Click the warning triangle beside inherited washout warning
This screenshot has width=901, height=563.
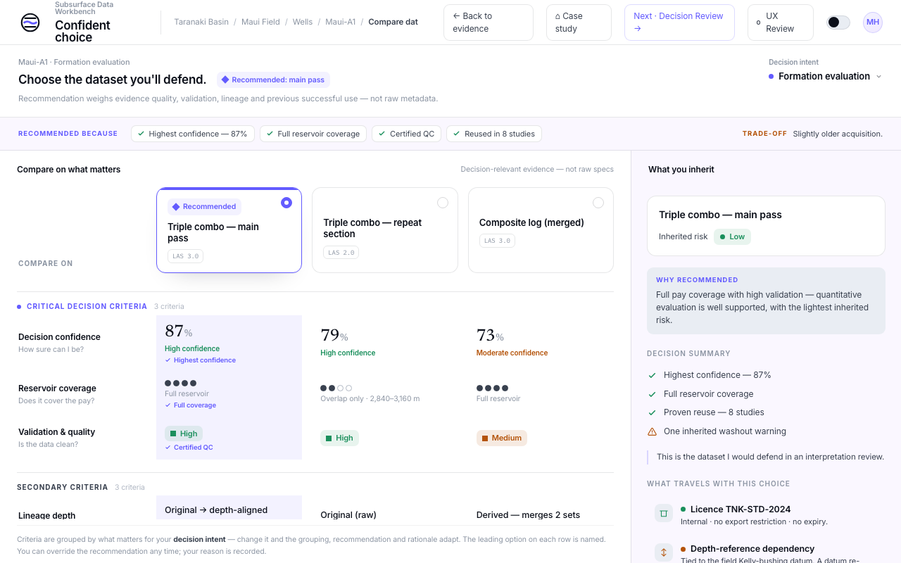tap(652, 431)
